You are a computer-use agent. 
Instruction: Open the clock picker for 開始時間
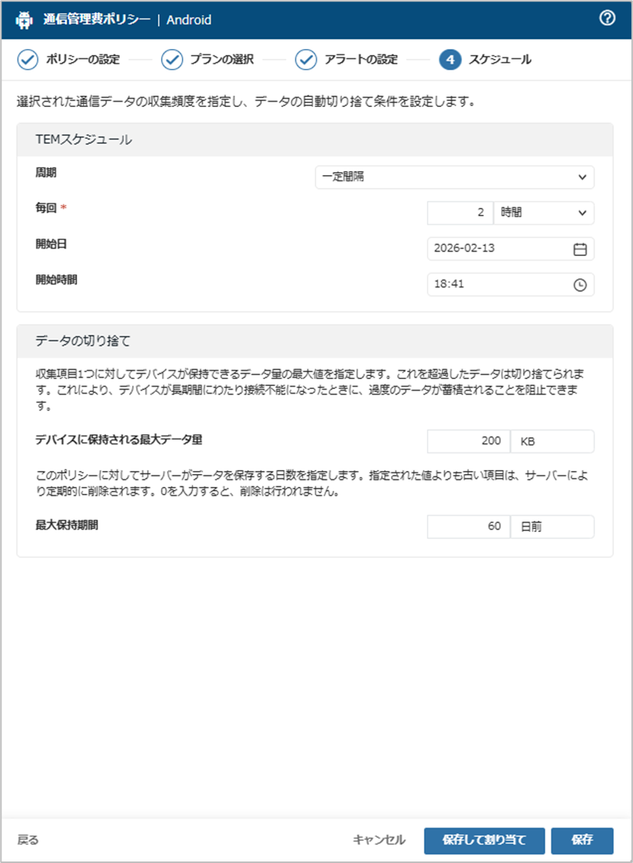[580, 284]
